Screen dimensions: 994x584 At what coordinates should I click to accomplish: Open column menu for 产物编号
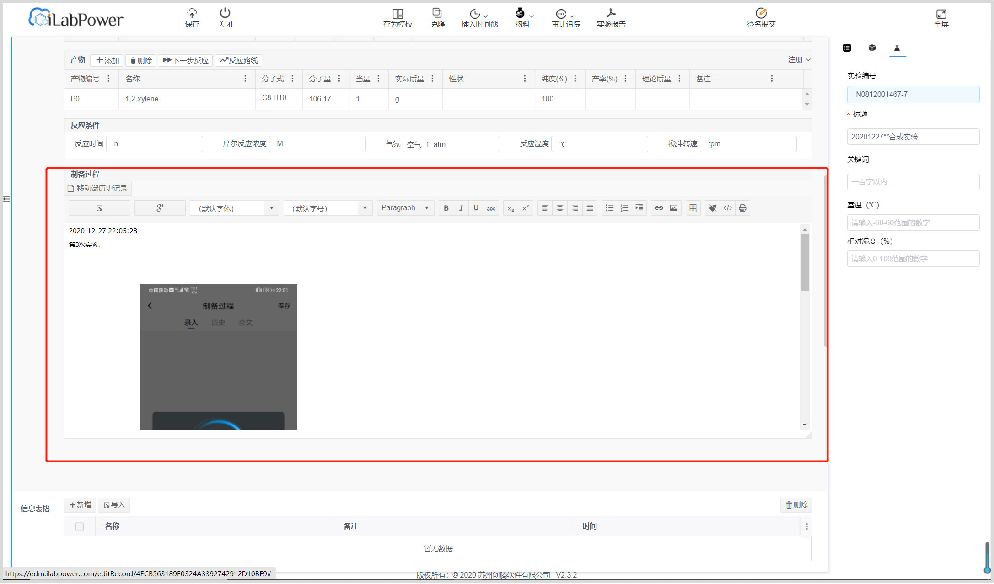point(108,79)
